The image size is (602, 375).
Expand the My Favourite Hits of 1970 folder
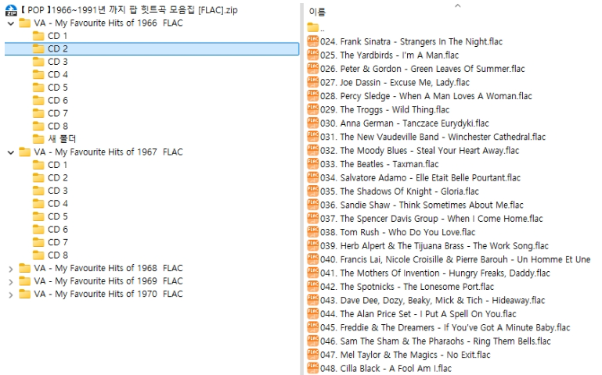10,295
